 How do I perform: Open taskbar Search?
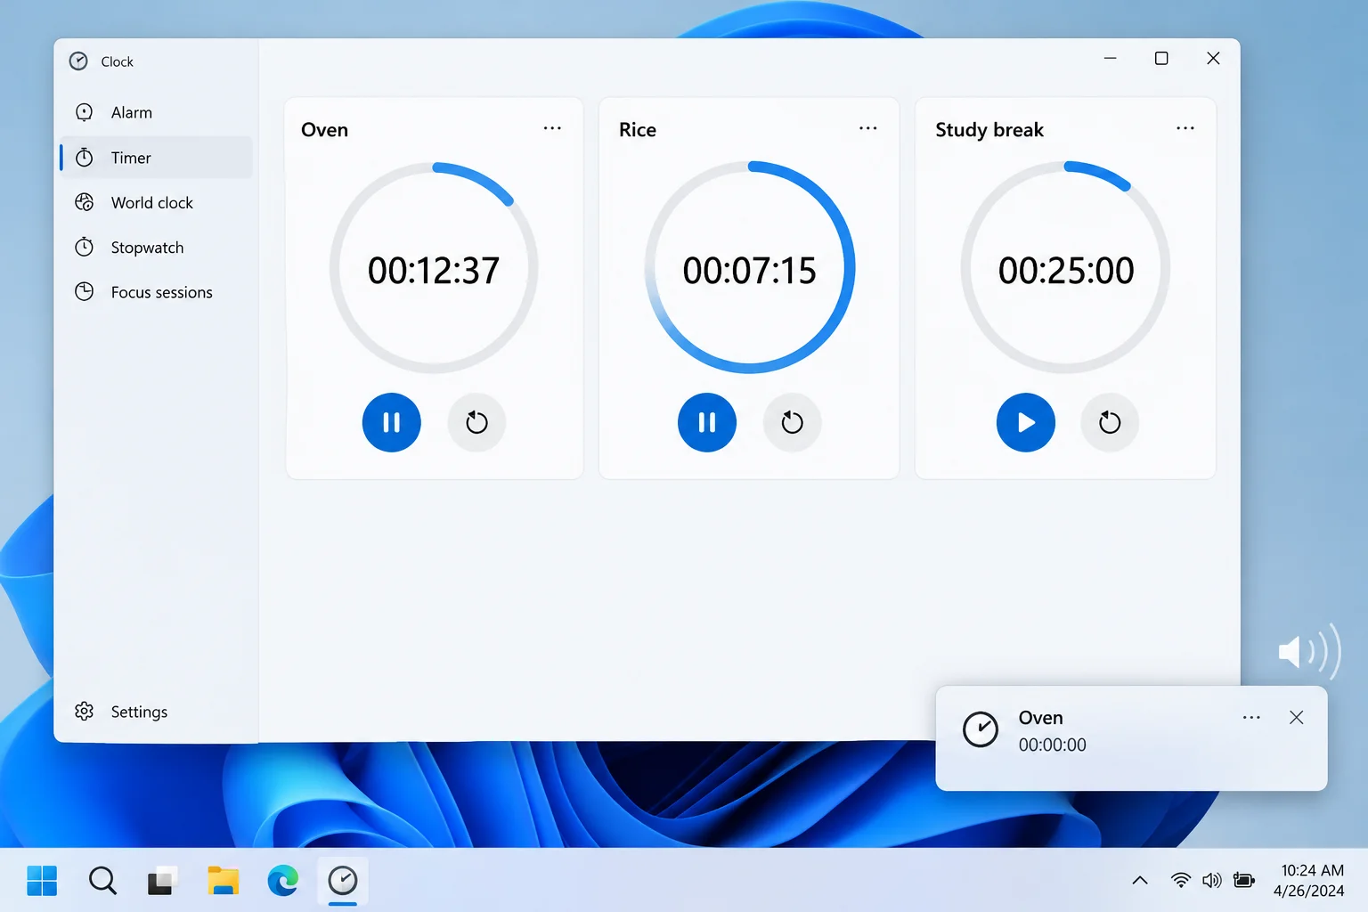(x=102, y=881)
